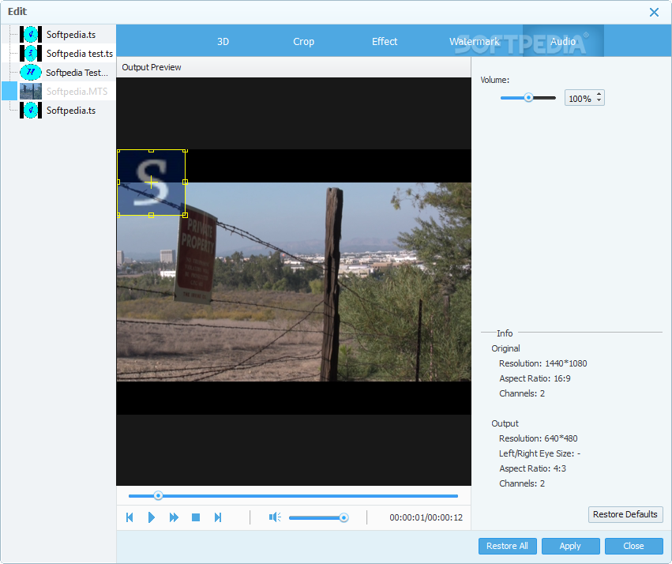The image size is (672, 564).
Task: Click the 100% volume input field
Action: pos(580,98)
